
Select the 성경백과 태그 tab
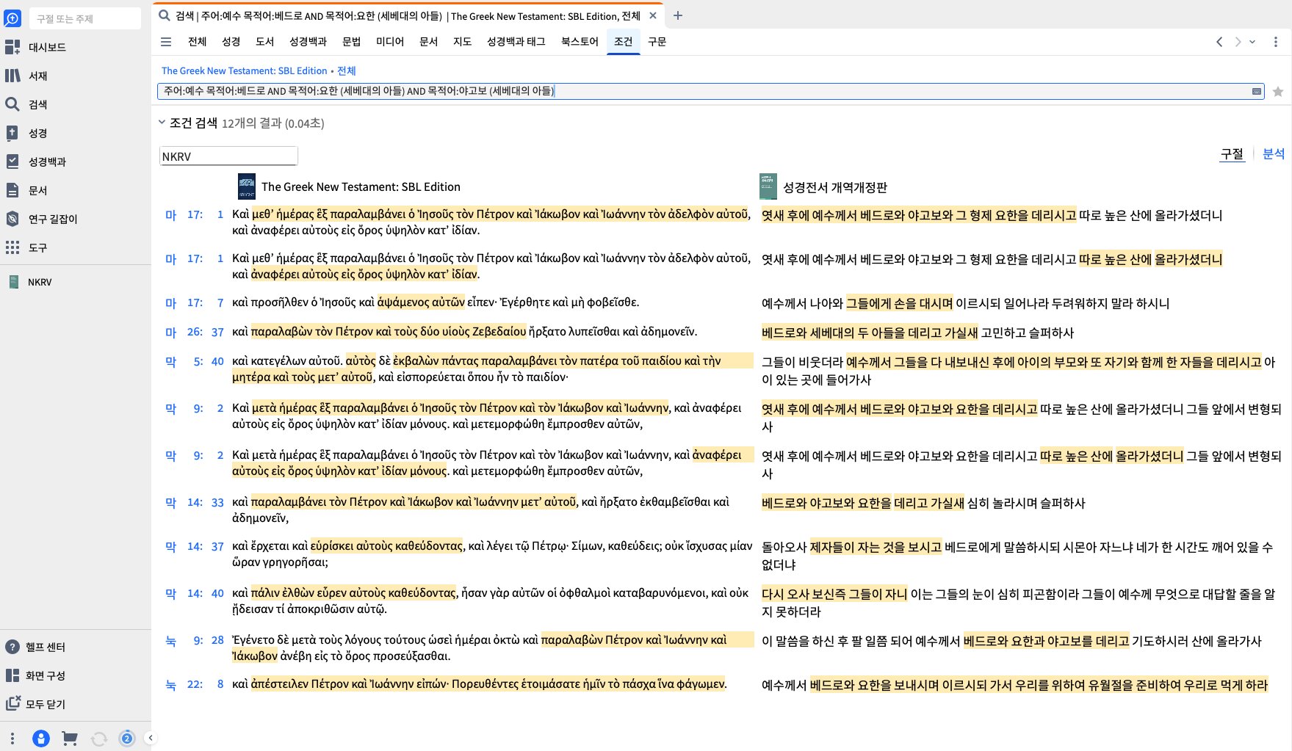coord(516,42)
